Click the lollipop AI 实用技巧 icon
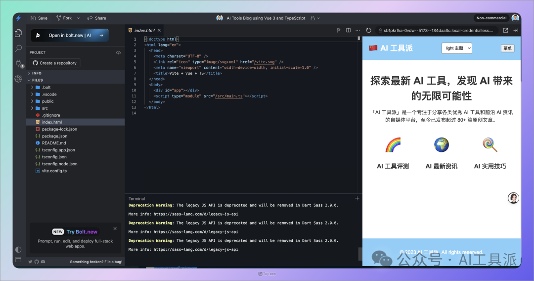 click(x=490, y=145)
